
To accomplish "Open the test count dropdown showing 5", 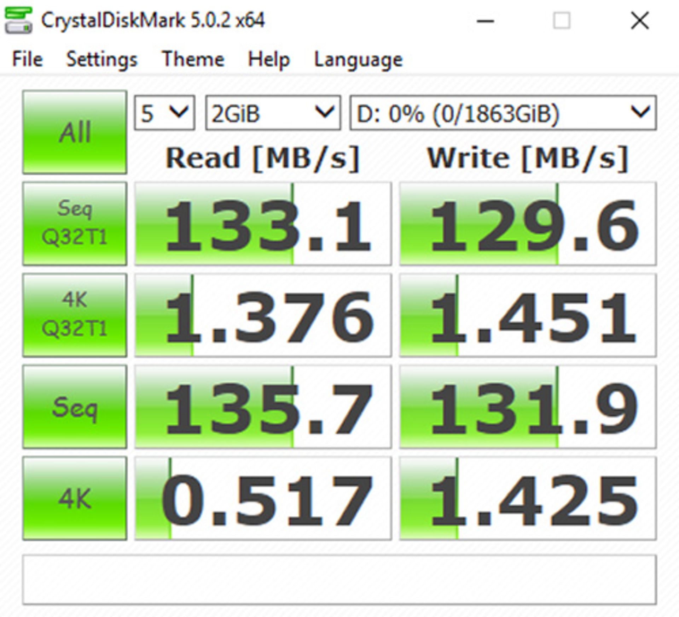I will tap(164, 113).
